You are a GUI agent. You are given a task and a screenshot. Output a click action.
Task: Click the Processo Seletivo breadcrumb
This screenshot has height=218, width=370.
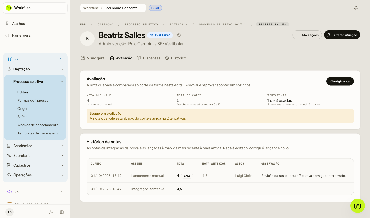point(141,24)
